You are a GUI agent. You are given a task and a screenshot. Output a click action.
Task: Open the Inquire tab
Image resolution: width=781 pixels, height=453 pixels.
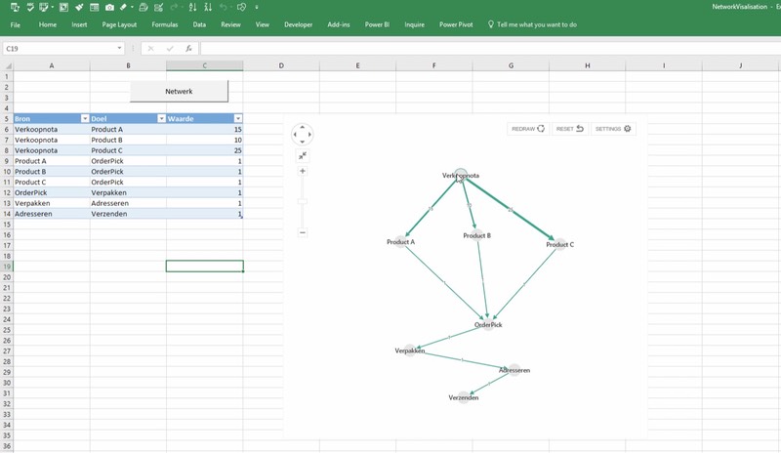414,24
